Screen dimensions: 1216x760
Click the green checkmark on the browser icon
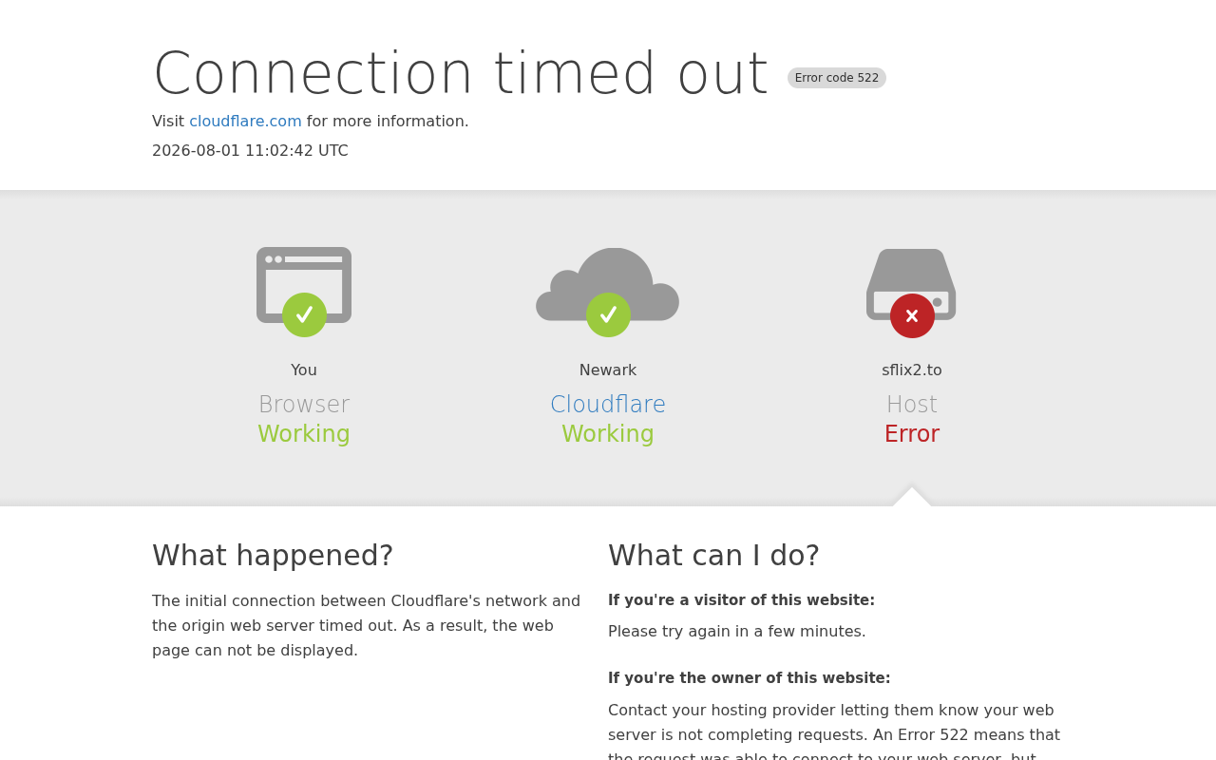304,314
